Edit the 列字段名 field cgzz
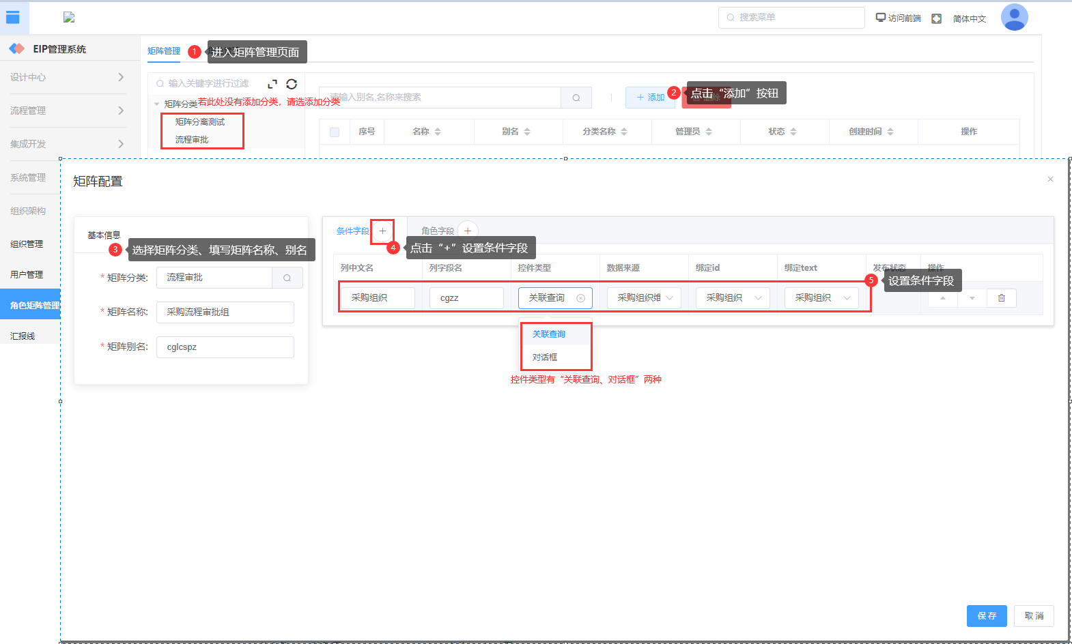This screenshot has height=644, width=1072. 466,298
